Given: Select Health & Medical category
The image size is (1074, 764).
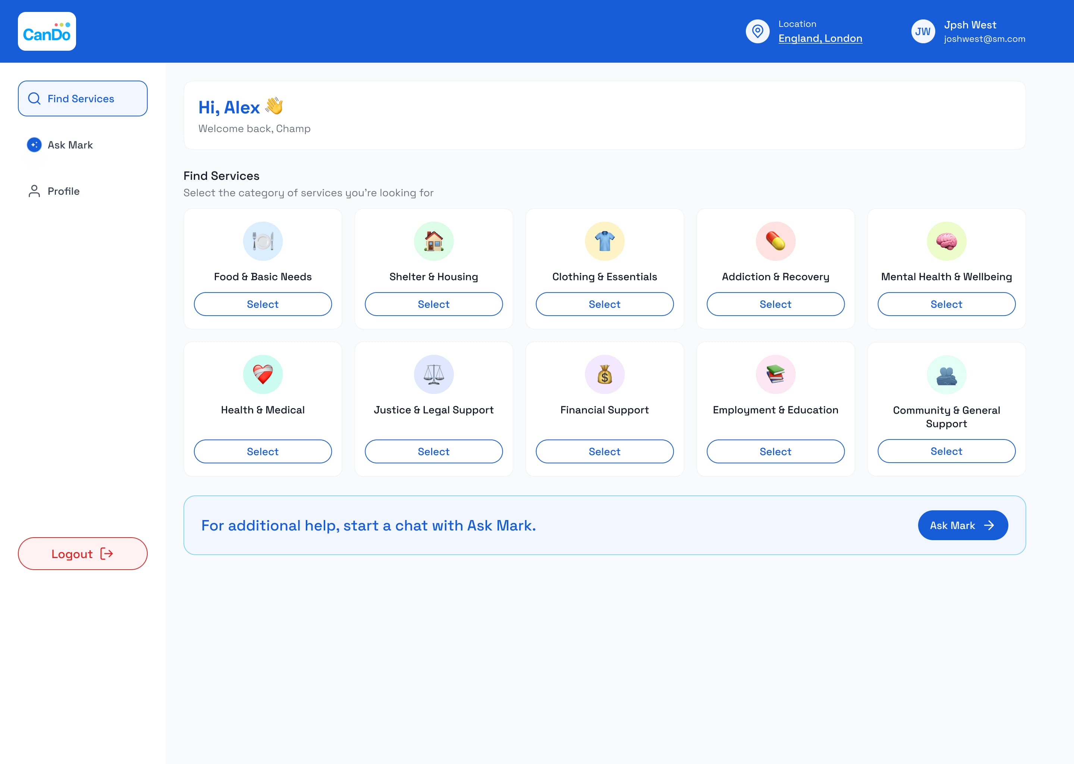Looking at the screenshot, I should tap(263, 452).
